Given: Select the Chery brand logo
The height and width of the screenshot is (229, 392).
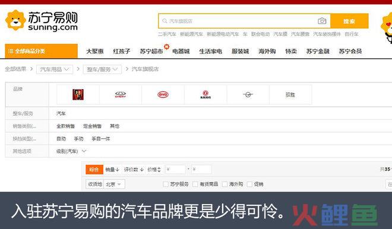Looking at the screenshot, I should 121,95.
